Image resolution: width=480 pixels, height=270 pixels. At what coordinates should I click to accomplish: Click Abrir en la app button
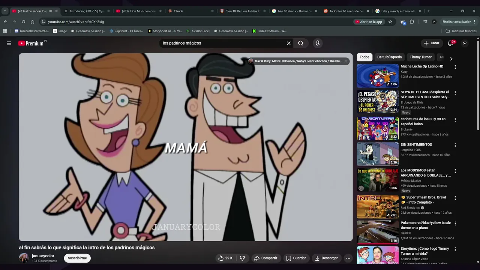369,22
